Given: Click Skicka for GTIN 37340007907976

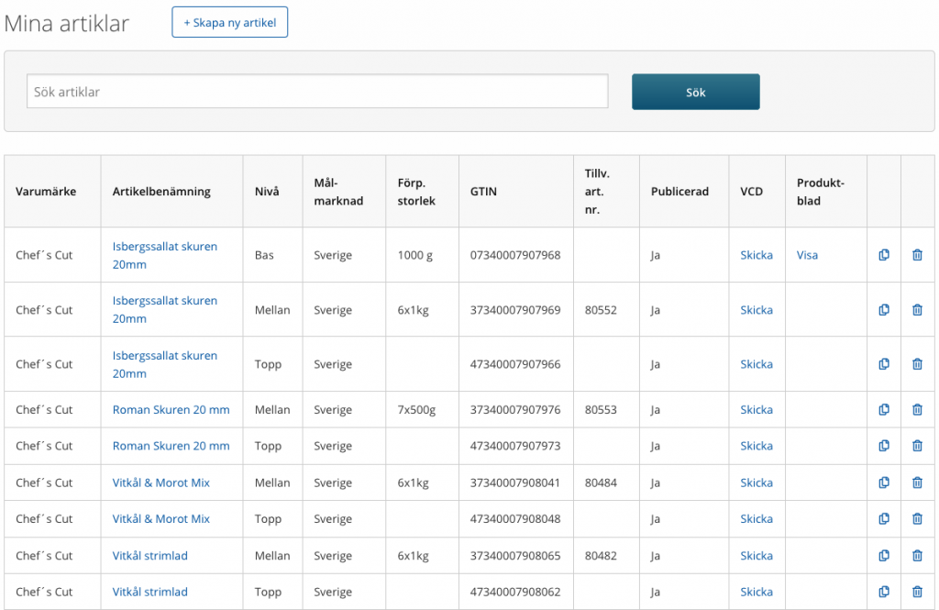Looking at the screenshot, I should coord(757,410).
